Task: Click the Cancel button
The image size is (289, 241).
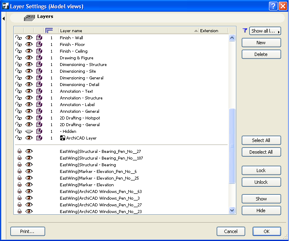Action: [231, 231]
